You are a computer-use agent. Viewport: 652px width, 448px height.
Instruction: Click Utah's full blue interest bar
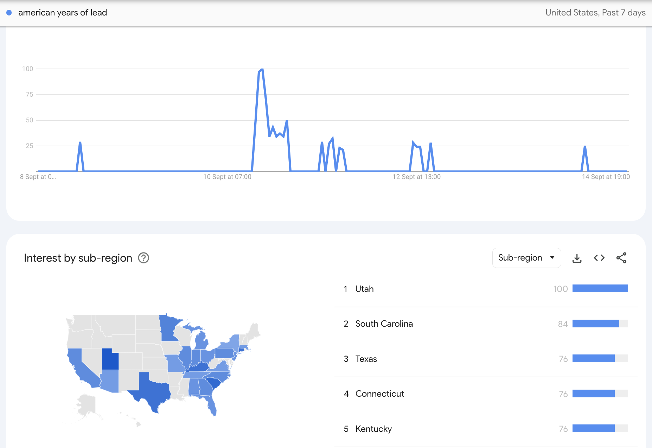(600, 289)
